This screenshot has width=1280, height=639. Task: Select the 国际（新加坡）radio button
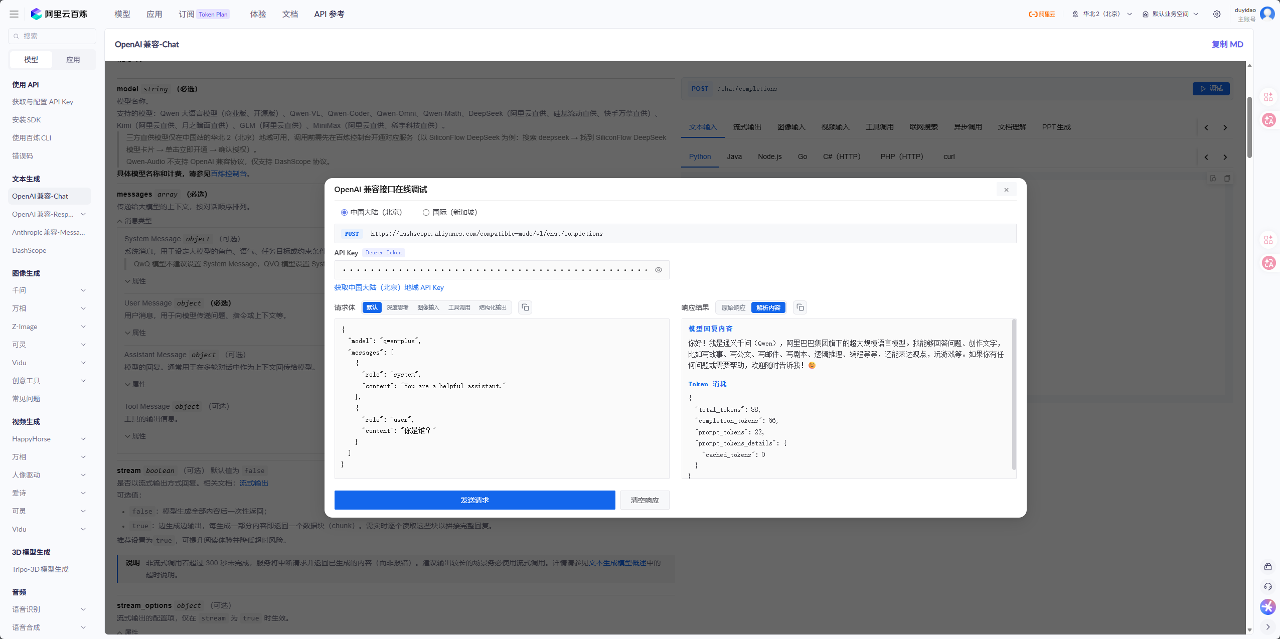(x=426, y=213)
